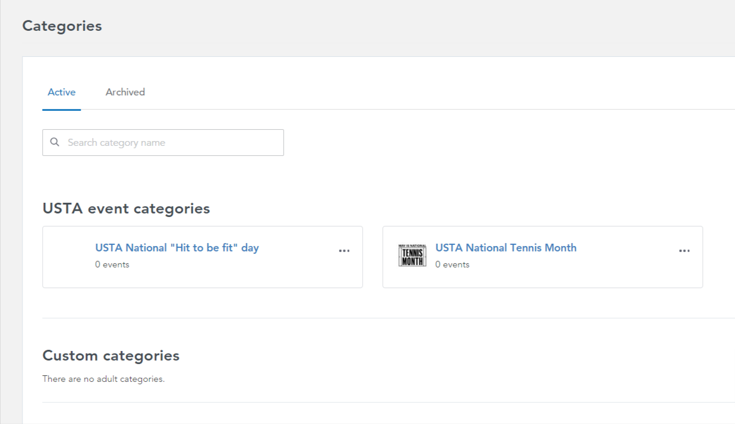
Task: Open USTA National Tennis Month link
Action: pos(506,248)
